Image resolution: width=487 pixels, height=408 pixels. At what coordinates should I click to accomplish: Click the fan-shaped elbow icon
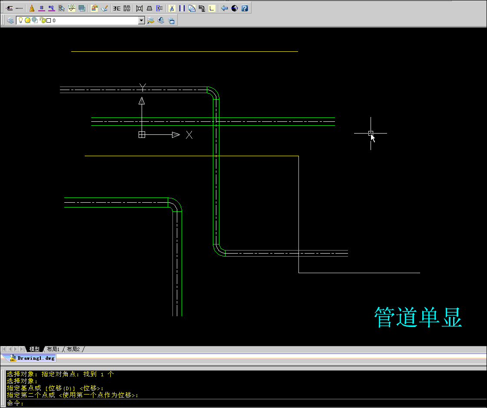[192, 8]
